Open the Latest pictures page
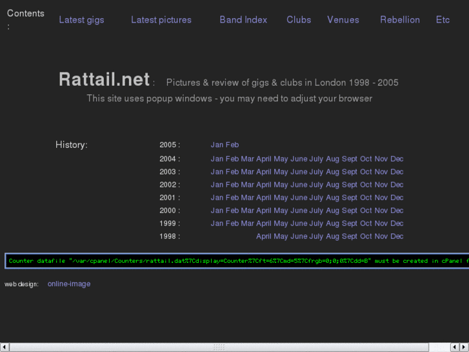Image resolution: width=469 pixels, height=352 pixels. (161, 20)
